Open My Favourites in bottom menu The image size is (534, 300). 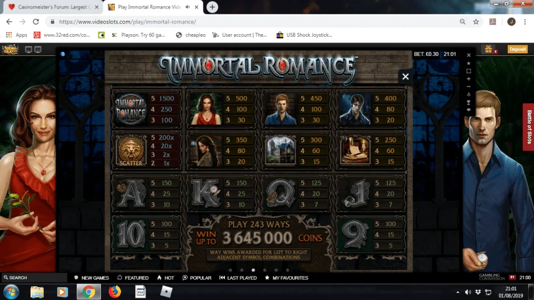click(286, 278)
